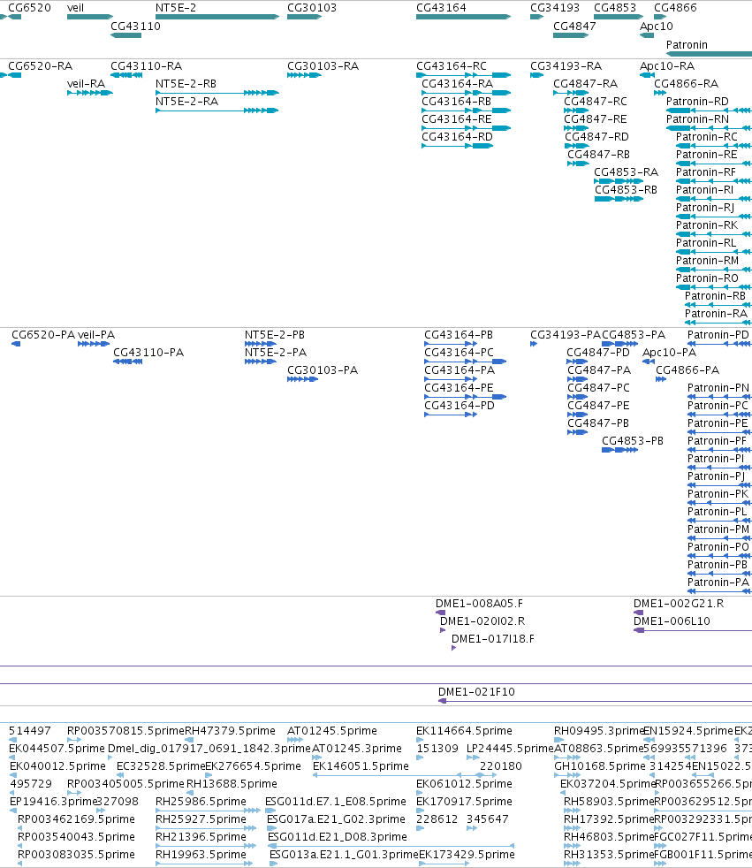752x868 pixels.
Task: Click the NT5E-2-RB transcript label
Action: point(186,84)
